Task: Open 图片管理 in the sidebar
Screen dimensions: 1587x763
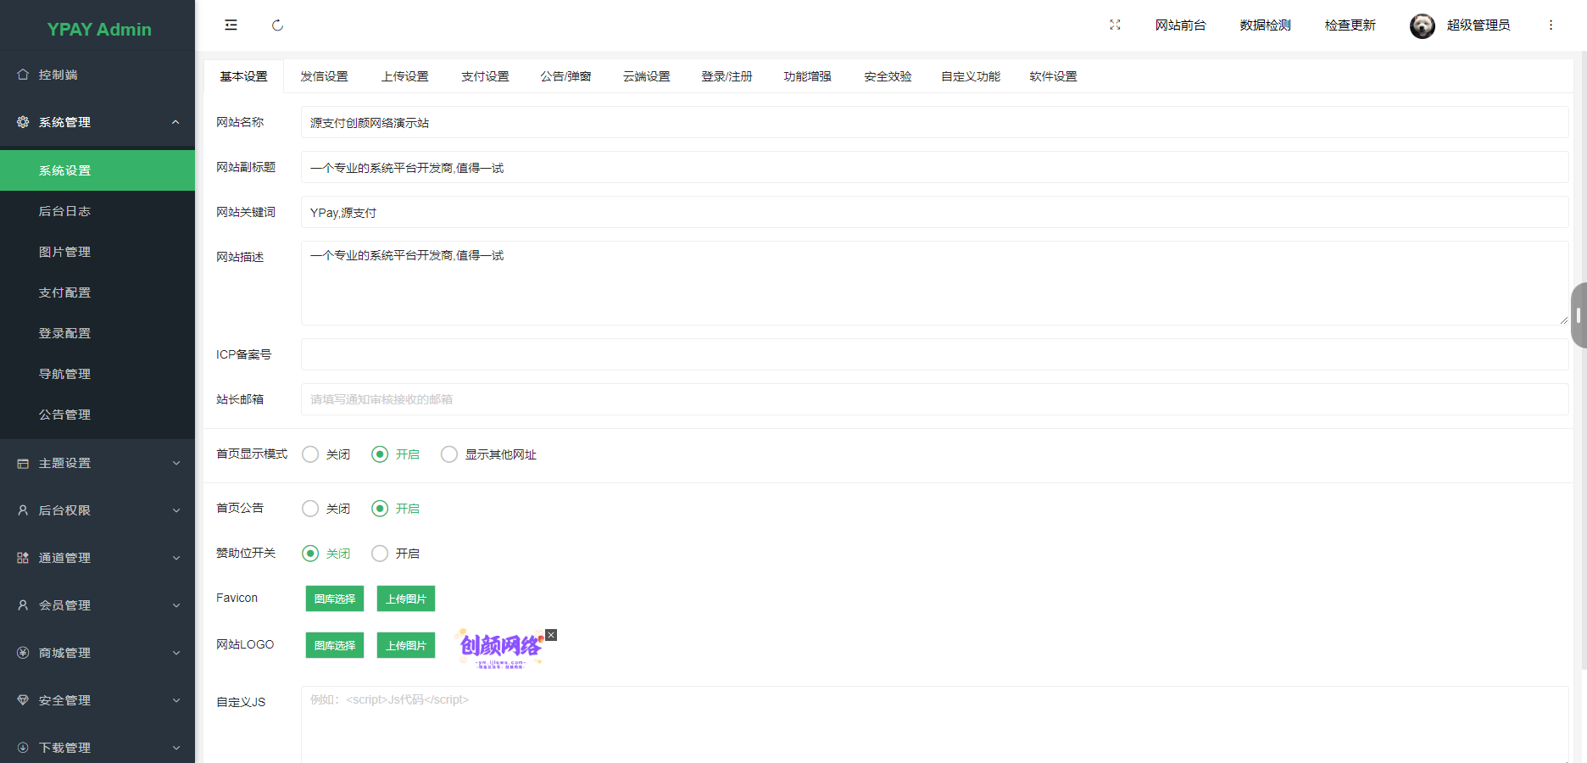Action: pyautogui.click(x=97, y=252)
